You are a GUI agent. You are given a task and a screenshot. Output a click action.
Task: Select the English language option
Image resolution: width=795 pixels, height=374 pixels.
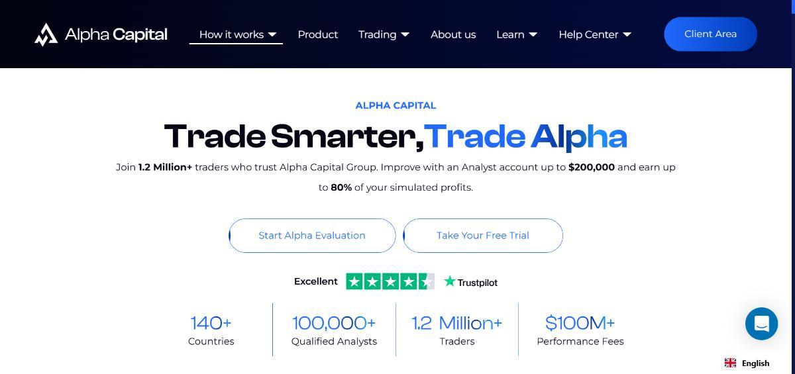click(755, 363)
